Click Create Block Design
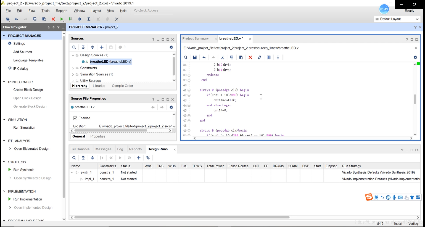The width and height of the screenshot is (425, 227). [x=28, y=90]
